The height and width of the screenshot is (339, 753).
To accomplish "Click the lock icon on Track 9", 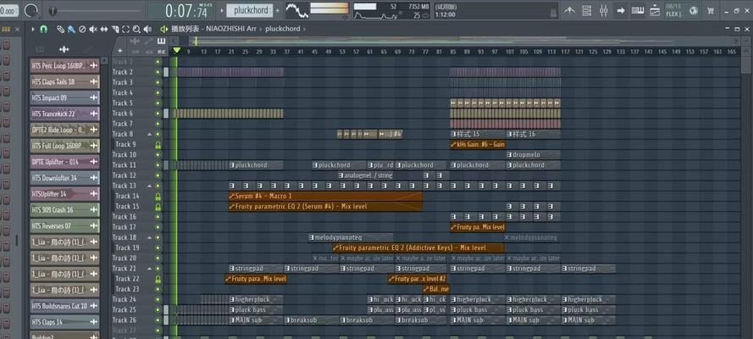I will (x=158, y=145).
